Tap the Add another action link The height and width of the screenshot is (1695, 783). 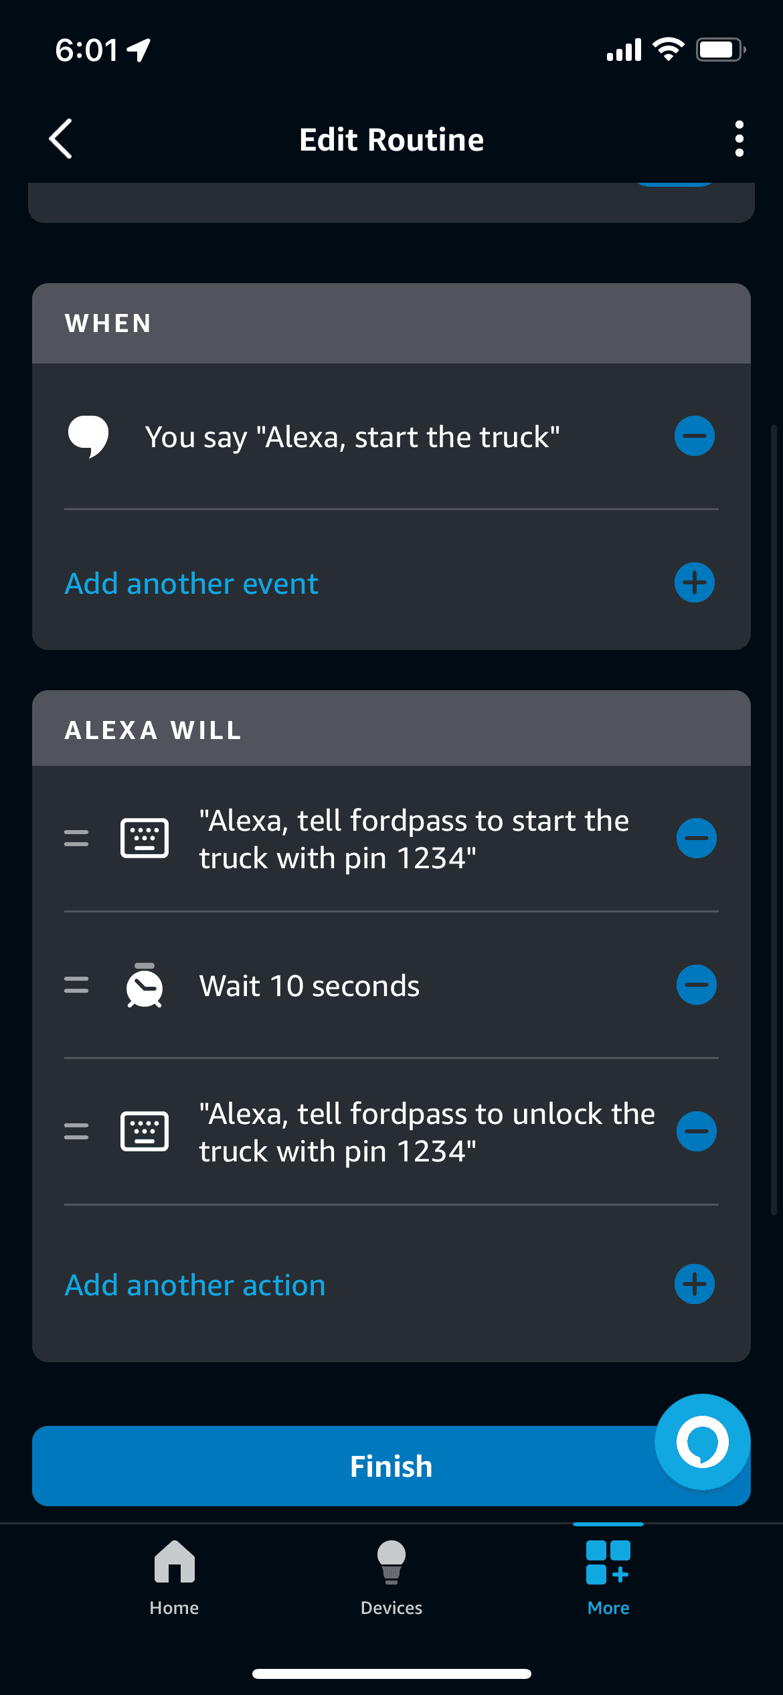pos(195,1285)
